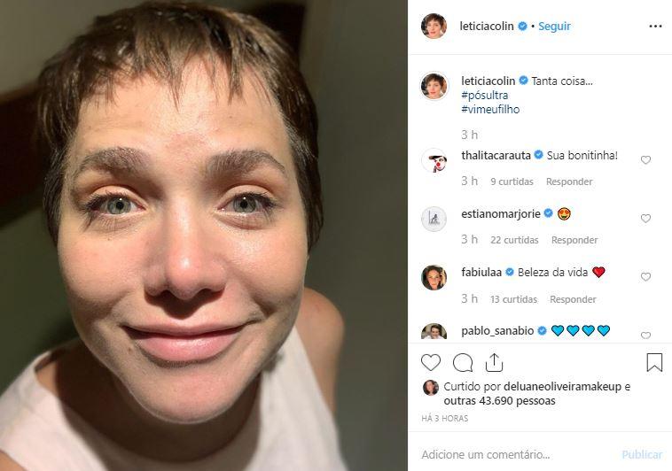
Task: Open pablo_sanabio's profile avatar
Action: tap(434, 332)
